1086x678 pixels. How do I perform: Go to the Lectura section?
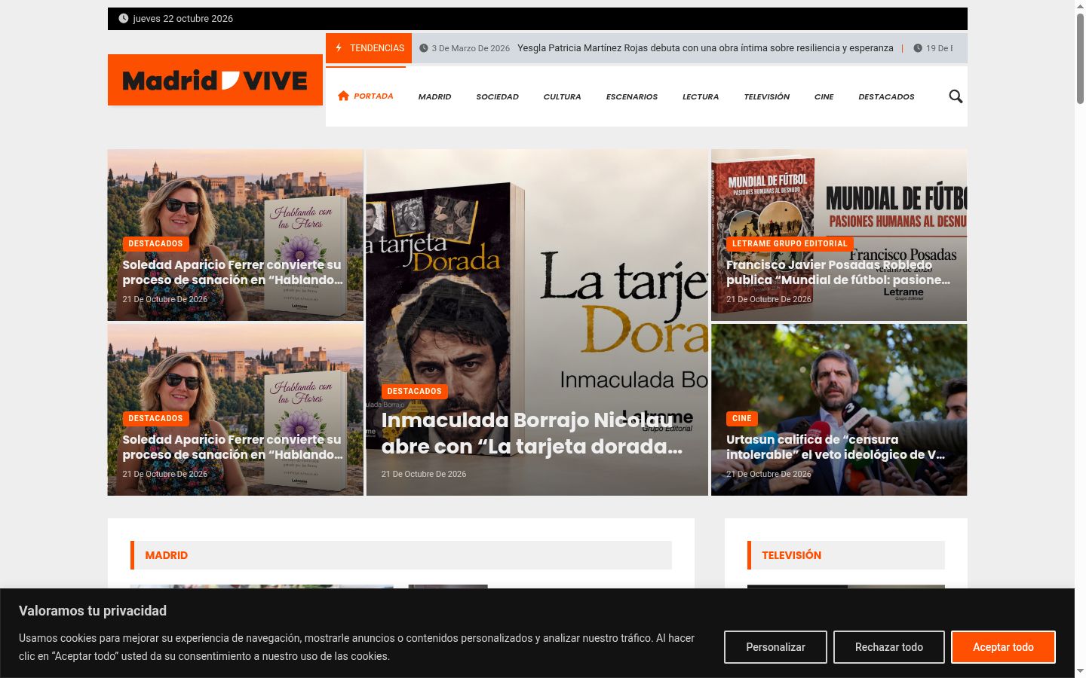click(x=701, y=96)
